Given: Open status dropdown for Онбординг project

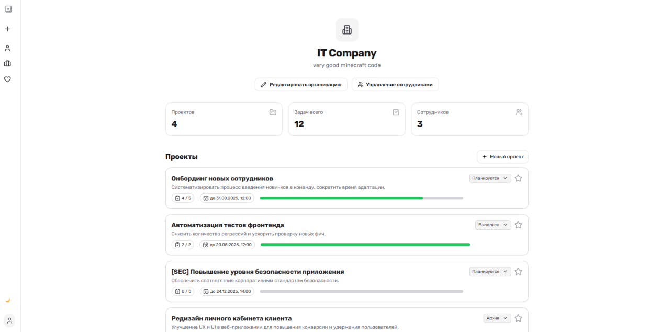Looking at the screenshot, I should (489, 178).
